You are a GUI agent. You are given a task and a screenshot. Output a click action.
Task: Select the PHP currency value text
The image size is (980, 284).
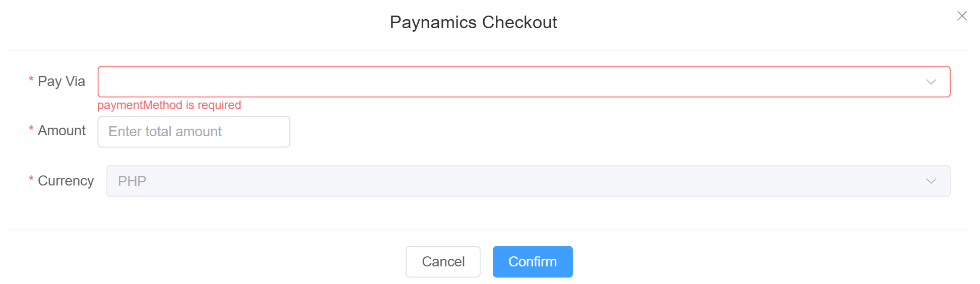(132, 181)
